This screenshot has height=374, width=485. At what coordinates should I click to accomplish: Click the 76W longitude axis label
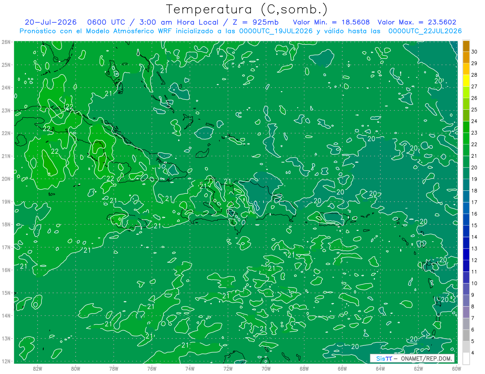point(152,368)
